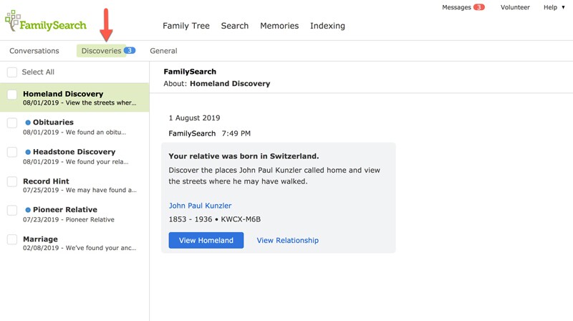Click unread blue dot beside Obituaries
The width and height of the screenshot is (573, 321).
(x=28, y=123)
